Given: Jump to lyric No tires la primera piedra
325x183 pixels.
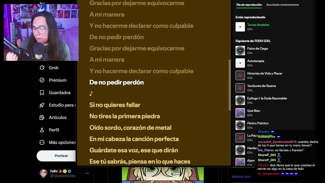Looking at the screenshot, I should [x=125, y=116].
